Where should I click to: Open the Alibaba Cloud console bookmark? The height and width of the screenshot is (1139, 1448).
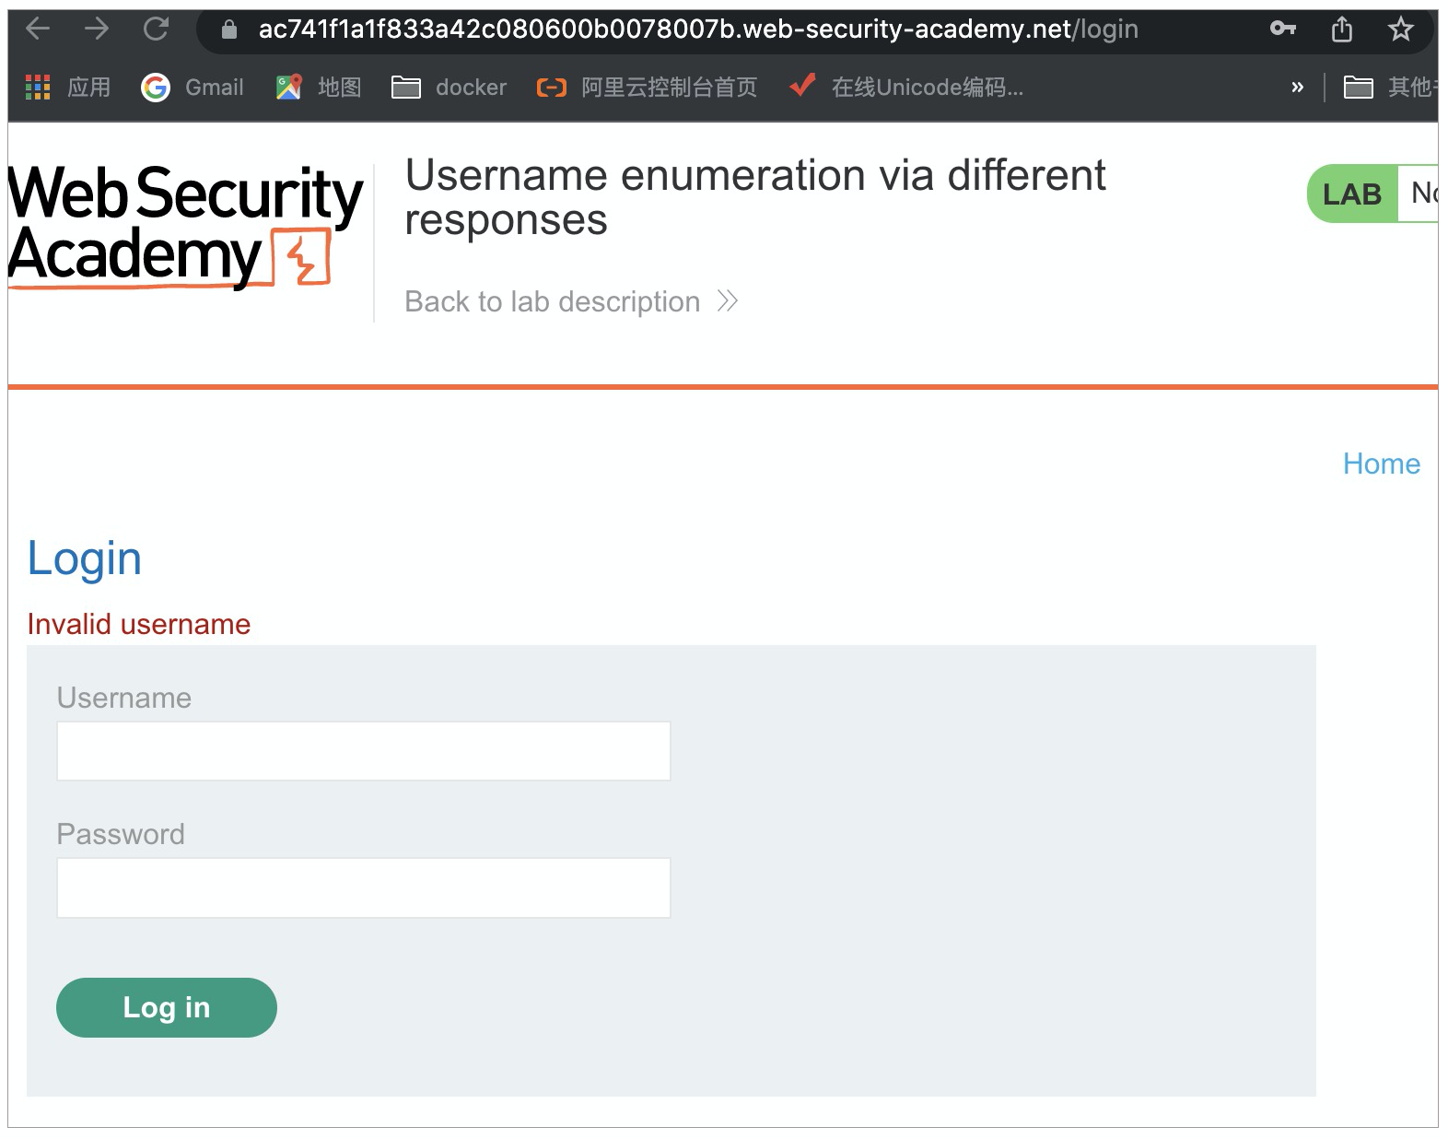point(647,88)
